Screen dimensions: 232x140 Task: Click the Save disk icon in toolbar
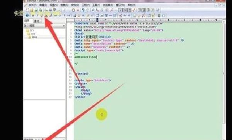pos(36,10)
